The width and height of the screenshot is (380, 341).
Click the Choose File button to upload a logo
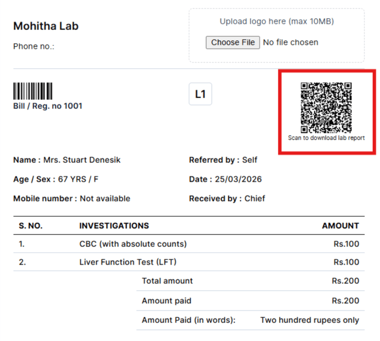[x=233, y=42]
